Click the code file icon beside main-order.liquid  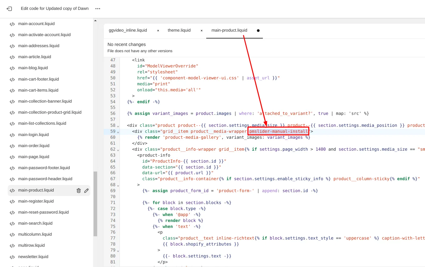point(12,146)
